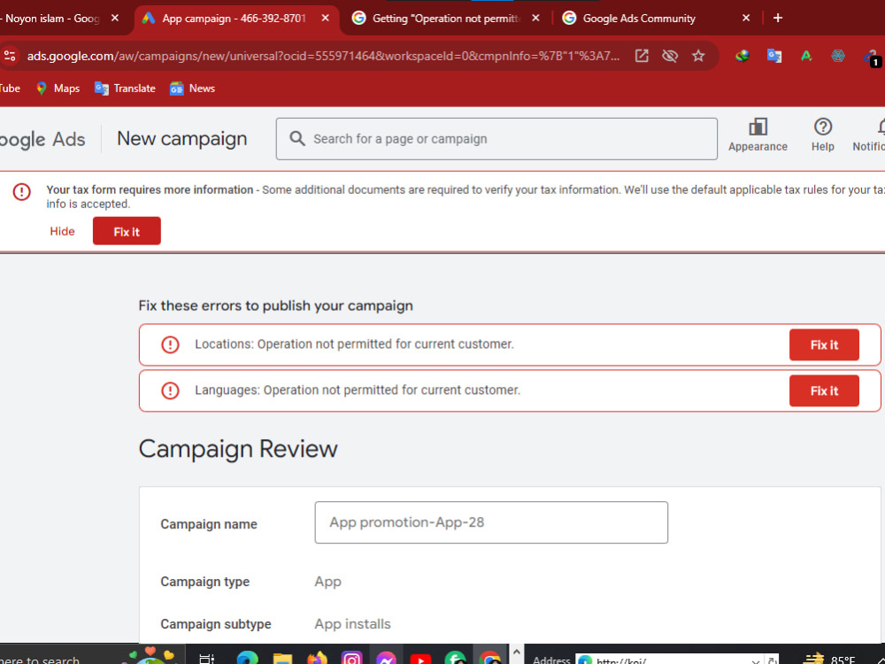Screen dimensions: 885x664
Task: Open the Google Translate extension icon
Action: click(x=773, y=55)
